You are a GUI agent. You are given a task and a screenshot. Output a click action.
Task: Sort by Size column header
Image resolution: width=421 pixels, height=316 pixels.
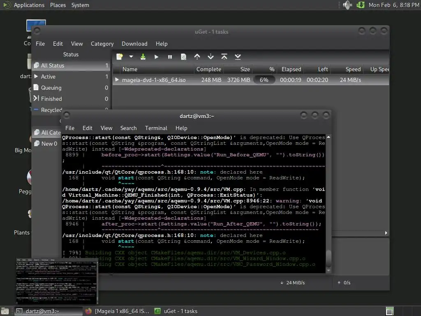pyautogui.click(x=238, y=69)
